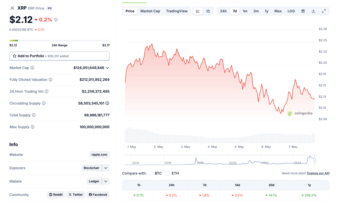Open the Twitter community link

[x=76, y=195]
